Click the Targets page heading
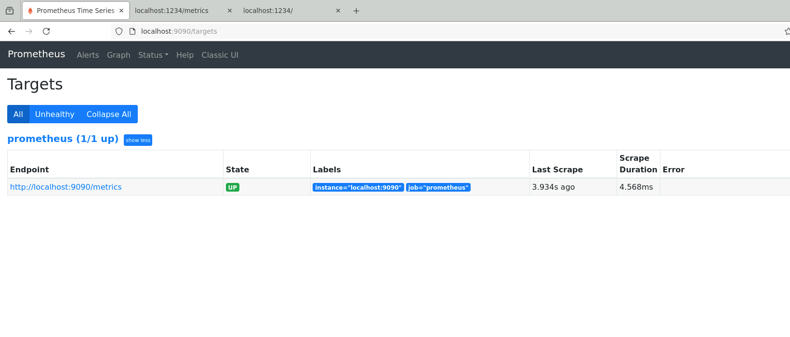 click(x=35, y=84)
